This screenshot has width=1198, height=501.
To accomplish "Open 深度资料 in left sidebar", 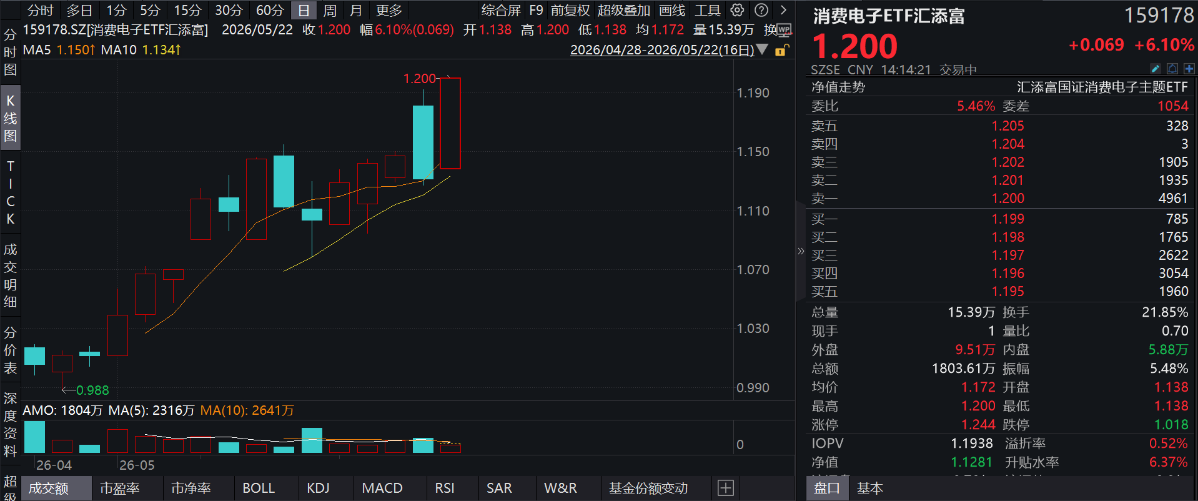I will (x=10, y=424).
